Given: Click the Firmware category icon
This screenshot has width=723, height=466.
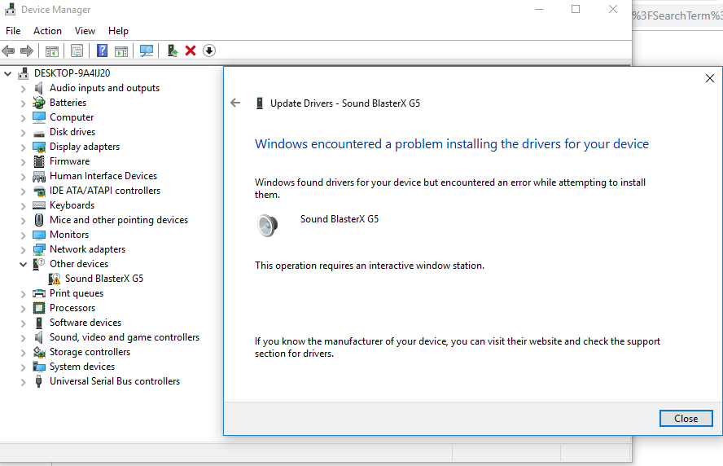Looking at the screenshot, I should coord(39,161).
